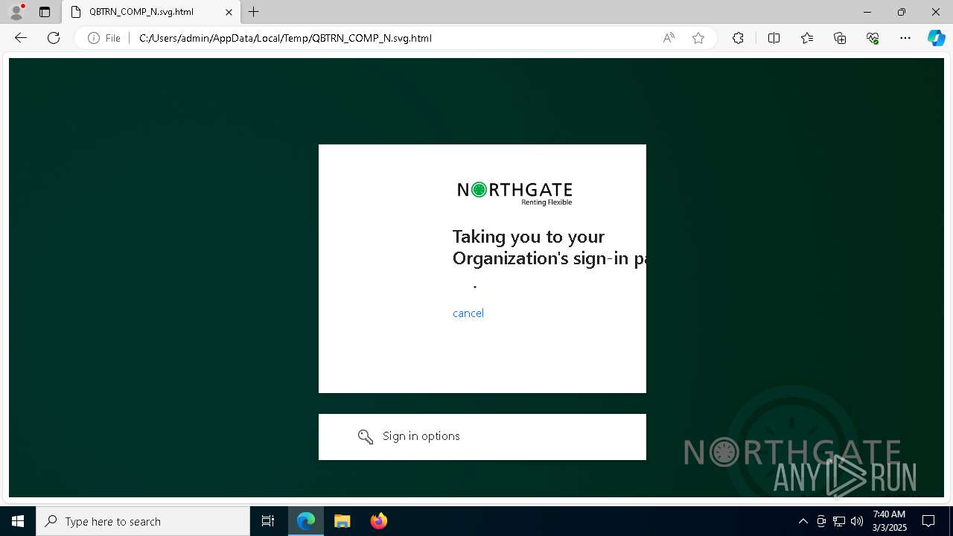
Task: Open the Favorites list icon
Action: coord(807,38)
